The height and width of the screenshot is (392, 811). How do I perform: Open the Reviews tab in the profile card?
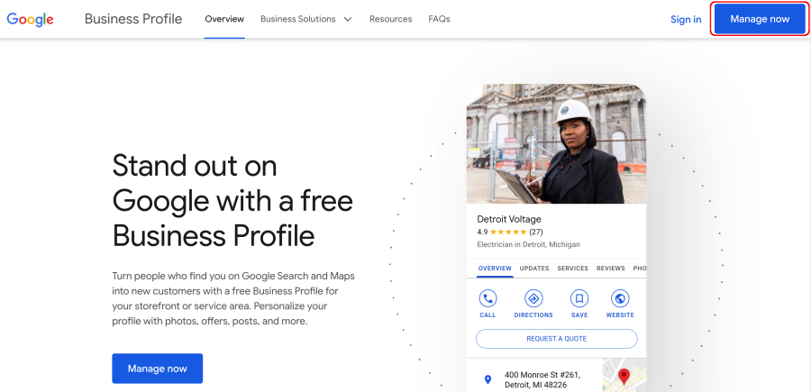[610, 269]
